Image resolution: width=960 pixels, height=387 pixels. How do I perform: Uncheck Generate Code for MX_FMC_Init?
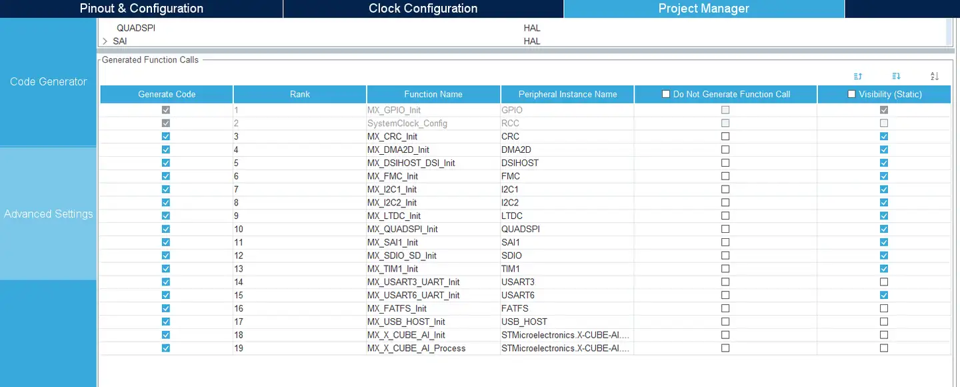(x=166, y=176)
